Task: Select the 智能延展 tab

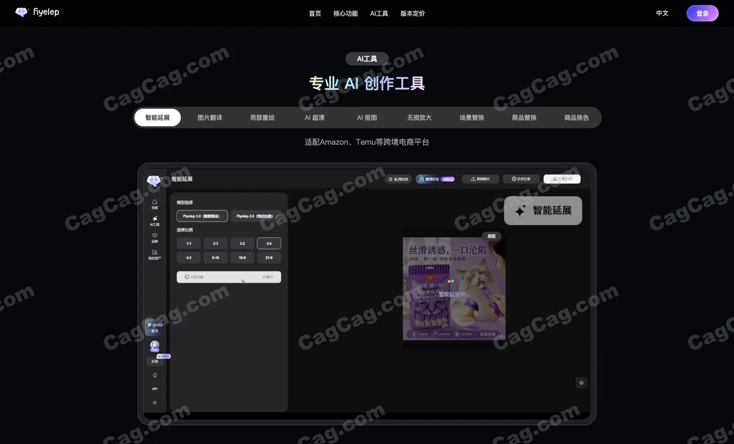Action: [158, 117]
